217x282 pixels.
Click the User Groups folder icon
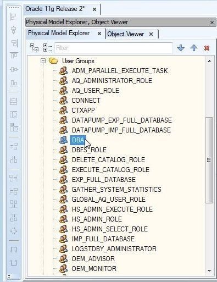(x=54, y=60)
